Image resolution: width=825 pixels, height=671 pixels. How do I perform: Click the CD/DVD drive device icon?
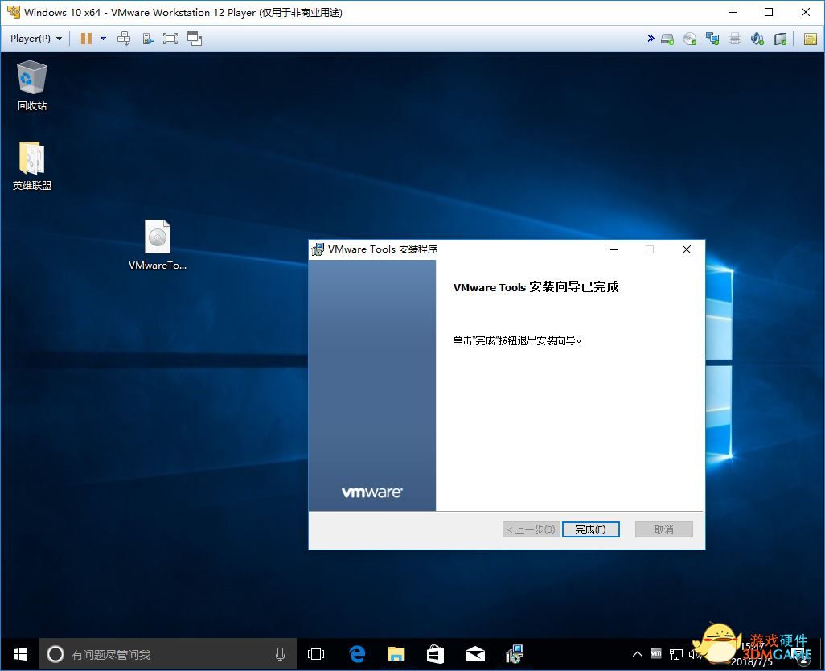pos(690,39)
